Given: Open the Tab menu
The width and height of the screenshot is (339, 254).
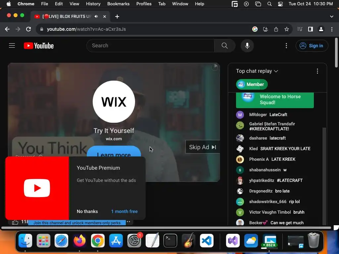Looking at the screenshot, I should point(162,4).
